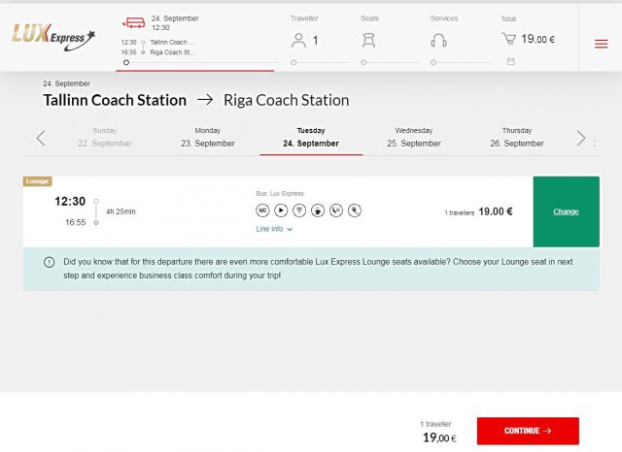Screen dimensions: 622x452
Task: Select Monday 23. September tab
Action: click(x=207, y=137)
